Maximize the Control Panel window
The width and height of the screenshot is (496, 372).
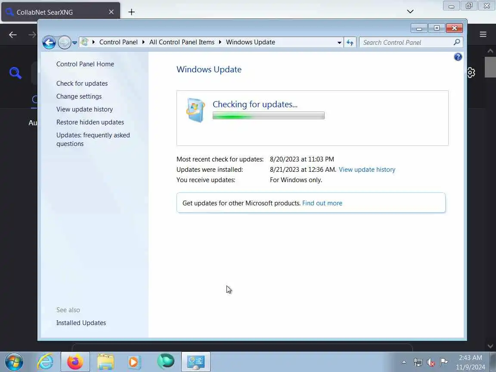(437, 28)
